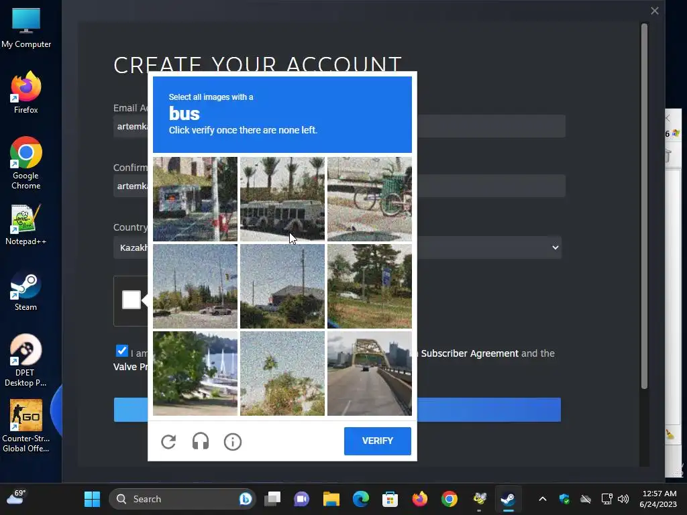Open the Windows Start menu
687x515 pixels.
92,499
